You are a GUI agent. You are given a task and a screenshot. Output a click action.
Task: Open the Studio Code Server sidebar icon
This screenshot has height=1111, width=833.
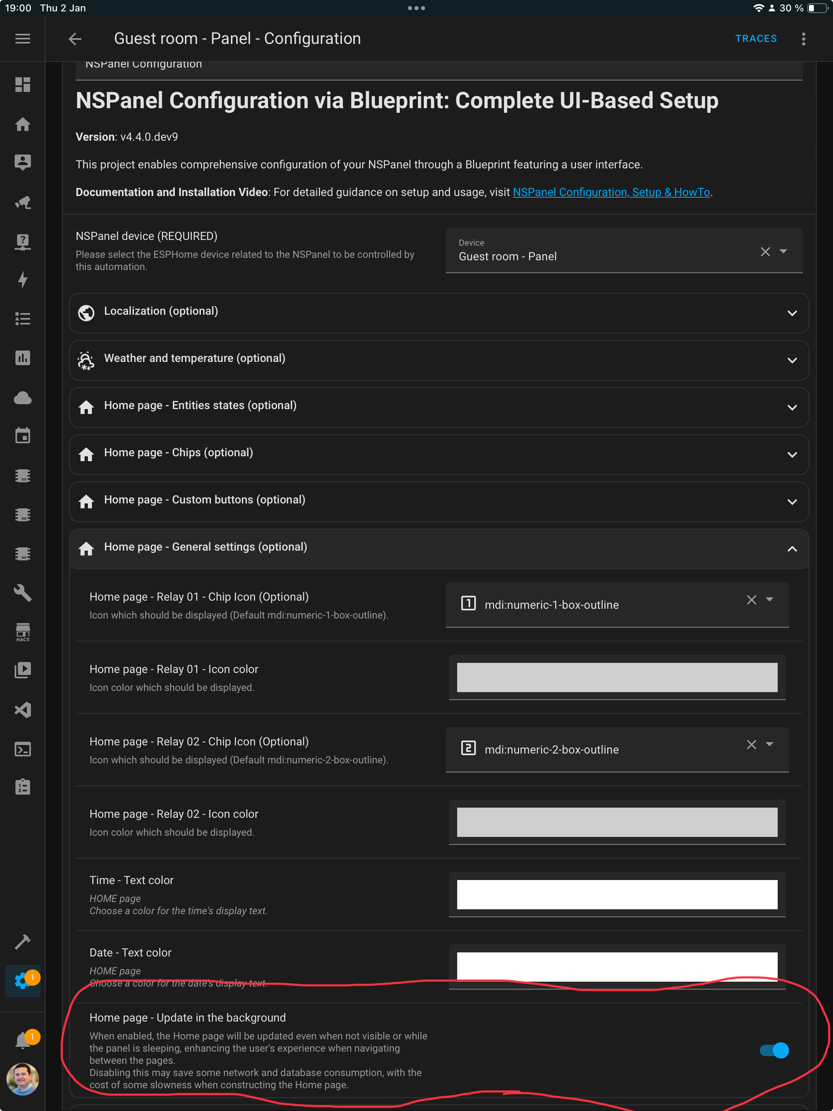click(x=23, y=709)
